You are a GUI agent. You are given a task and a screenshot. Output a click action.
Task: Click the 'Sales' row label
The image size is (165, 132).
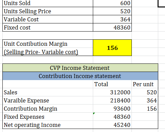pyautogui.click(x=11, y=92)
